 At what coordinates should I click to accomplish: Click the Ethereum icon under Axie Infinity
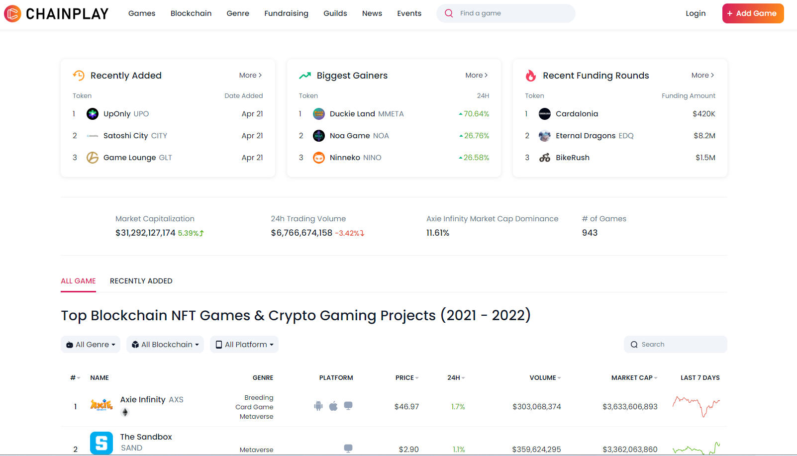[x=125, y=412]
